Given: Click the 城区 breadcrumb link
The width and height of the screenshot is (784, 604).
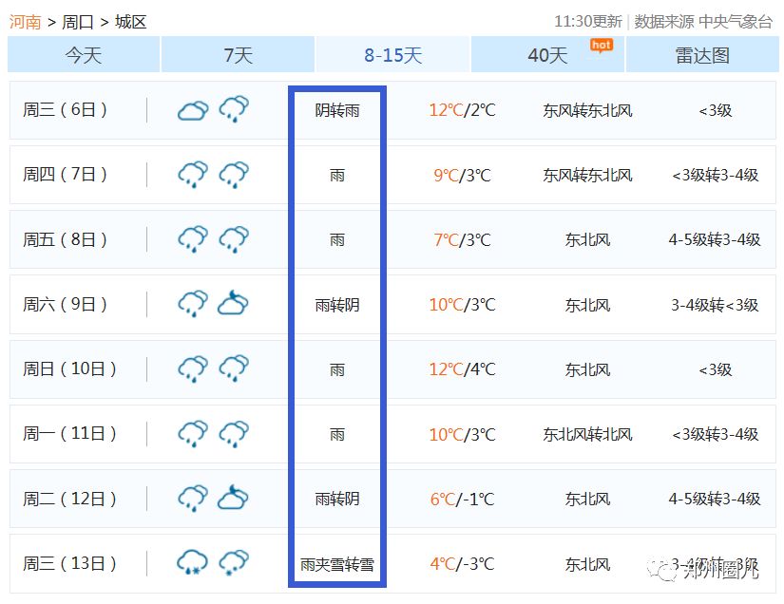Looking at the screenshot, I should pyautogui.click(x=131, y=22).
